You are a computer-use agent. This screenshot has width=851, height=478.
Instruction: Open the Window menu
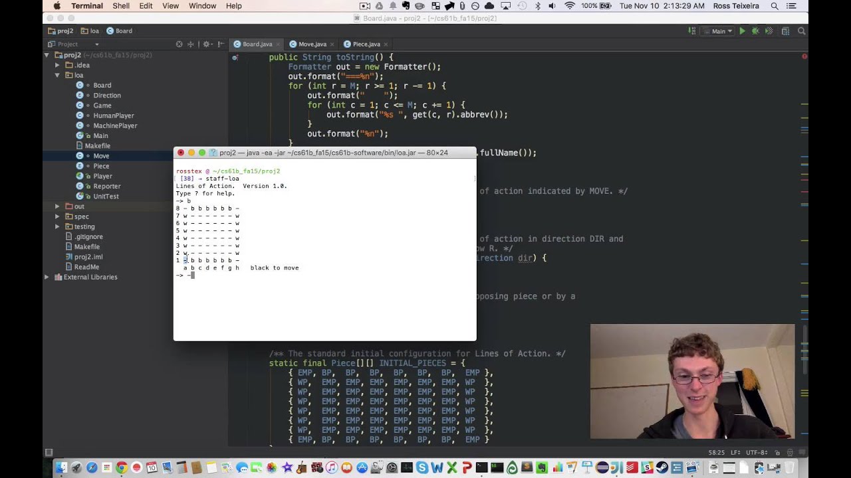(202, 6)
